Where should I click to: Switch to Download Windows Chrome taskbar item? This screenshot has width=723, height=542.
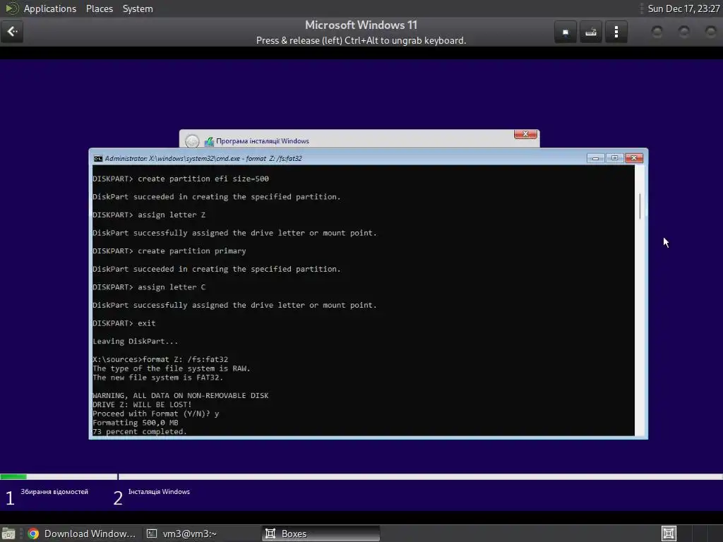coord(82,534)
